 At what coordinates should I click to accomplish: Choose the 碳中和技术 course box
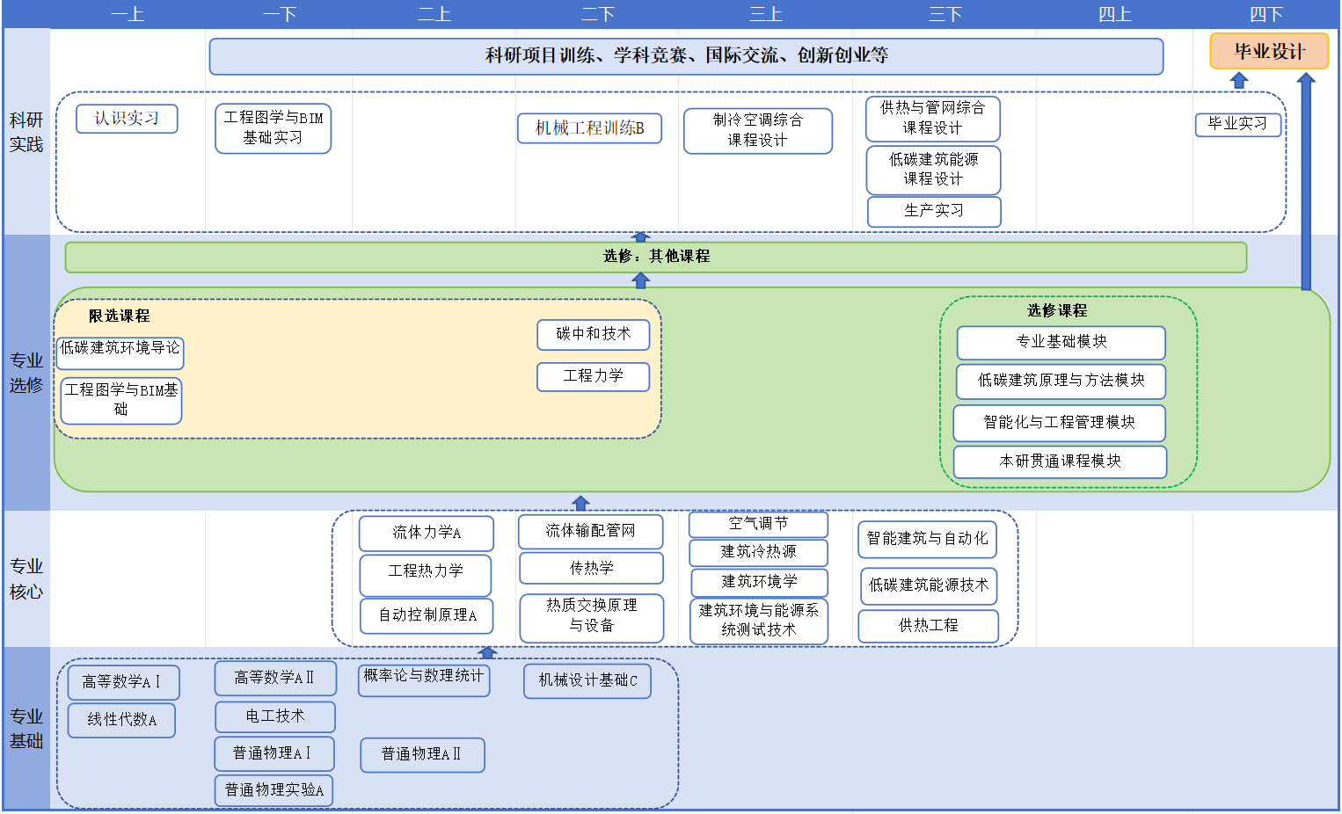click(x=594, y=334)
